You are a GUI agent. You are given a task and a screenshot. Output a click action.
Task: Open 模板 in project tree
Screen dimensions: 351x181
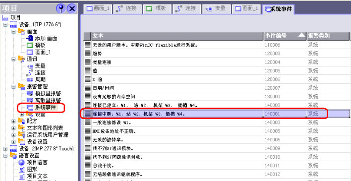(40, 45)
